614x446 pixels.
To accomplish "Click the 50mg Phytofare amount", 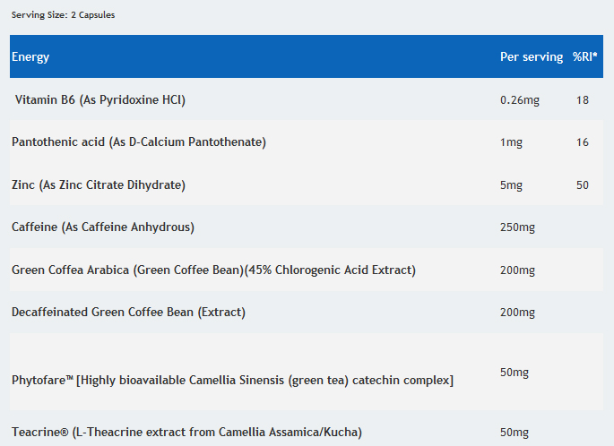I will point(515,371).
